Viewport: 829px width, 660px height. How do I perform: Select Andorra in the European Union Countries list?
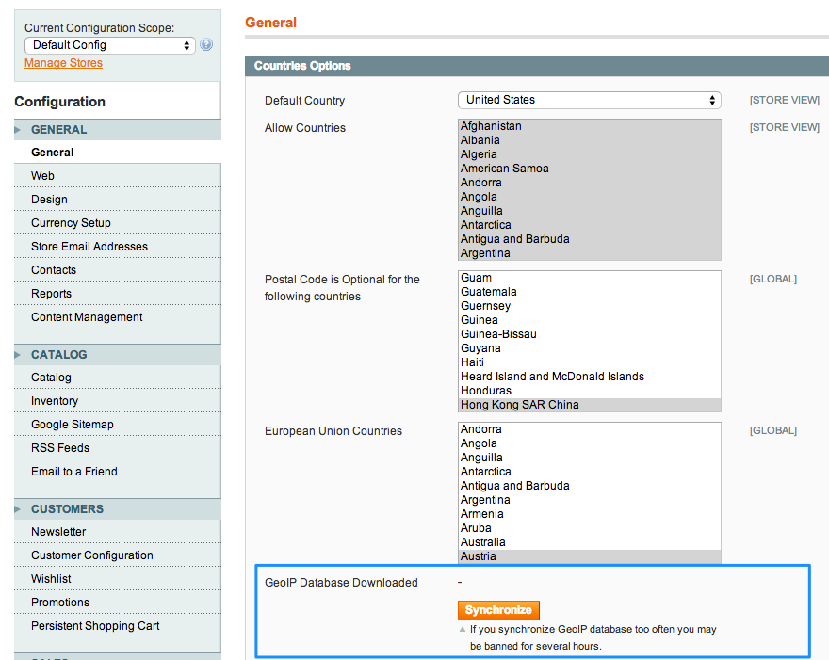(x=589, y=429)
